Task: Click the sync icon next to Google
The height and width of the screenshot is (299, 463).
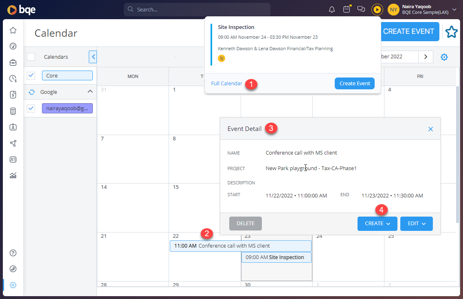Action: (x=31, y=92)
